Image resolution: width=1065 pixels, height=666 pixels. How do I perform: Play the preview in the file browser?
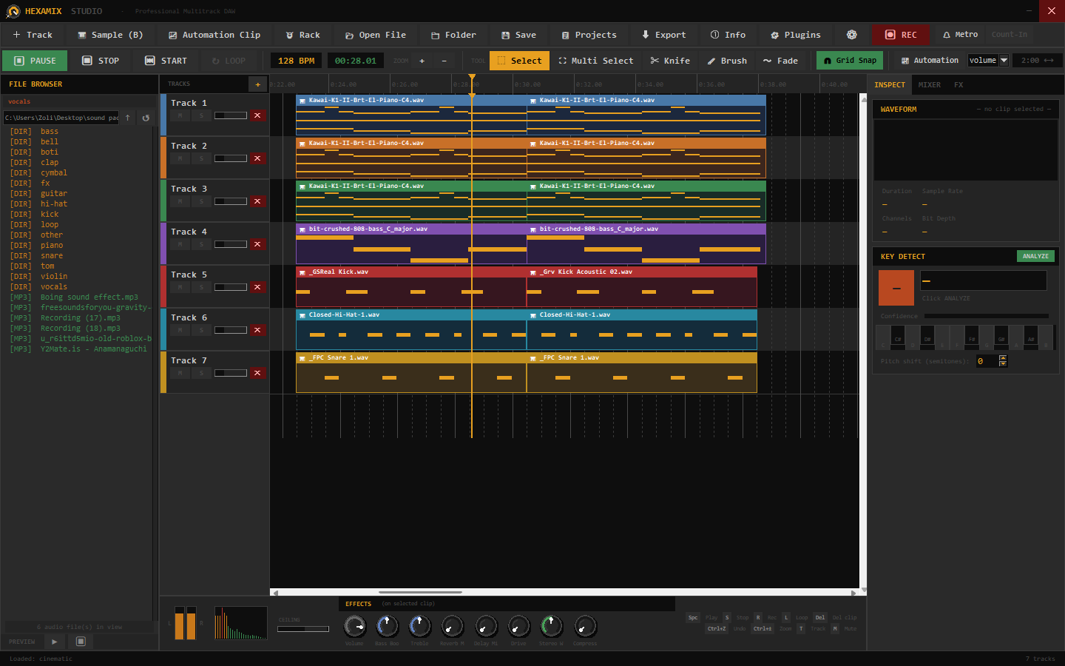click(x=54, y=642)
